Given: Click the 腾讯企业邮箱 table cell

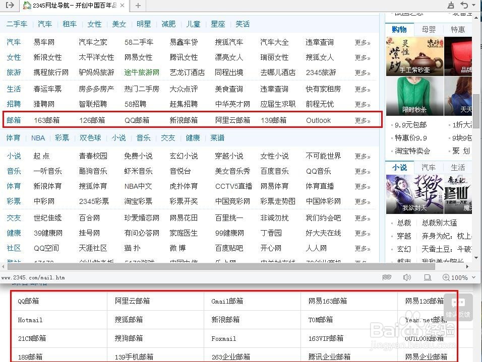Looking at the screenshot, I should tap(349, 355).
